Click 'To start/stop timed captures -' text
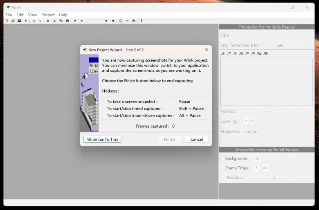Screen dimensions: 319x210 [x=135, y=108]
